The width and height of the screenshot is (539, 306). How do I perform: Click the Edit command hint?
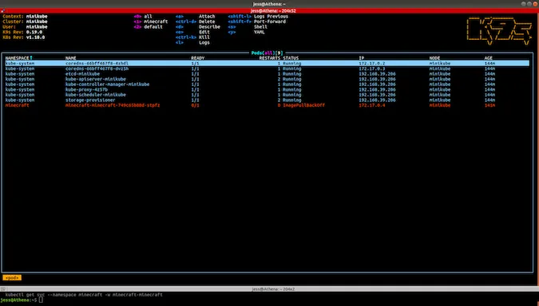point(193,32)
